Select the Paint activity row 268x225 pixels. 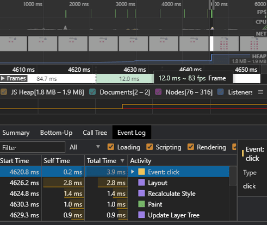click(x=115, y=204)
